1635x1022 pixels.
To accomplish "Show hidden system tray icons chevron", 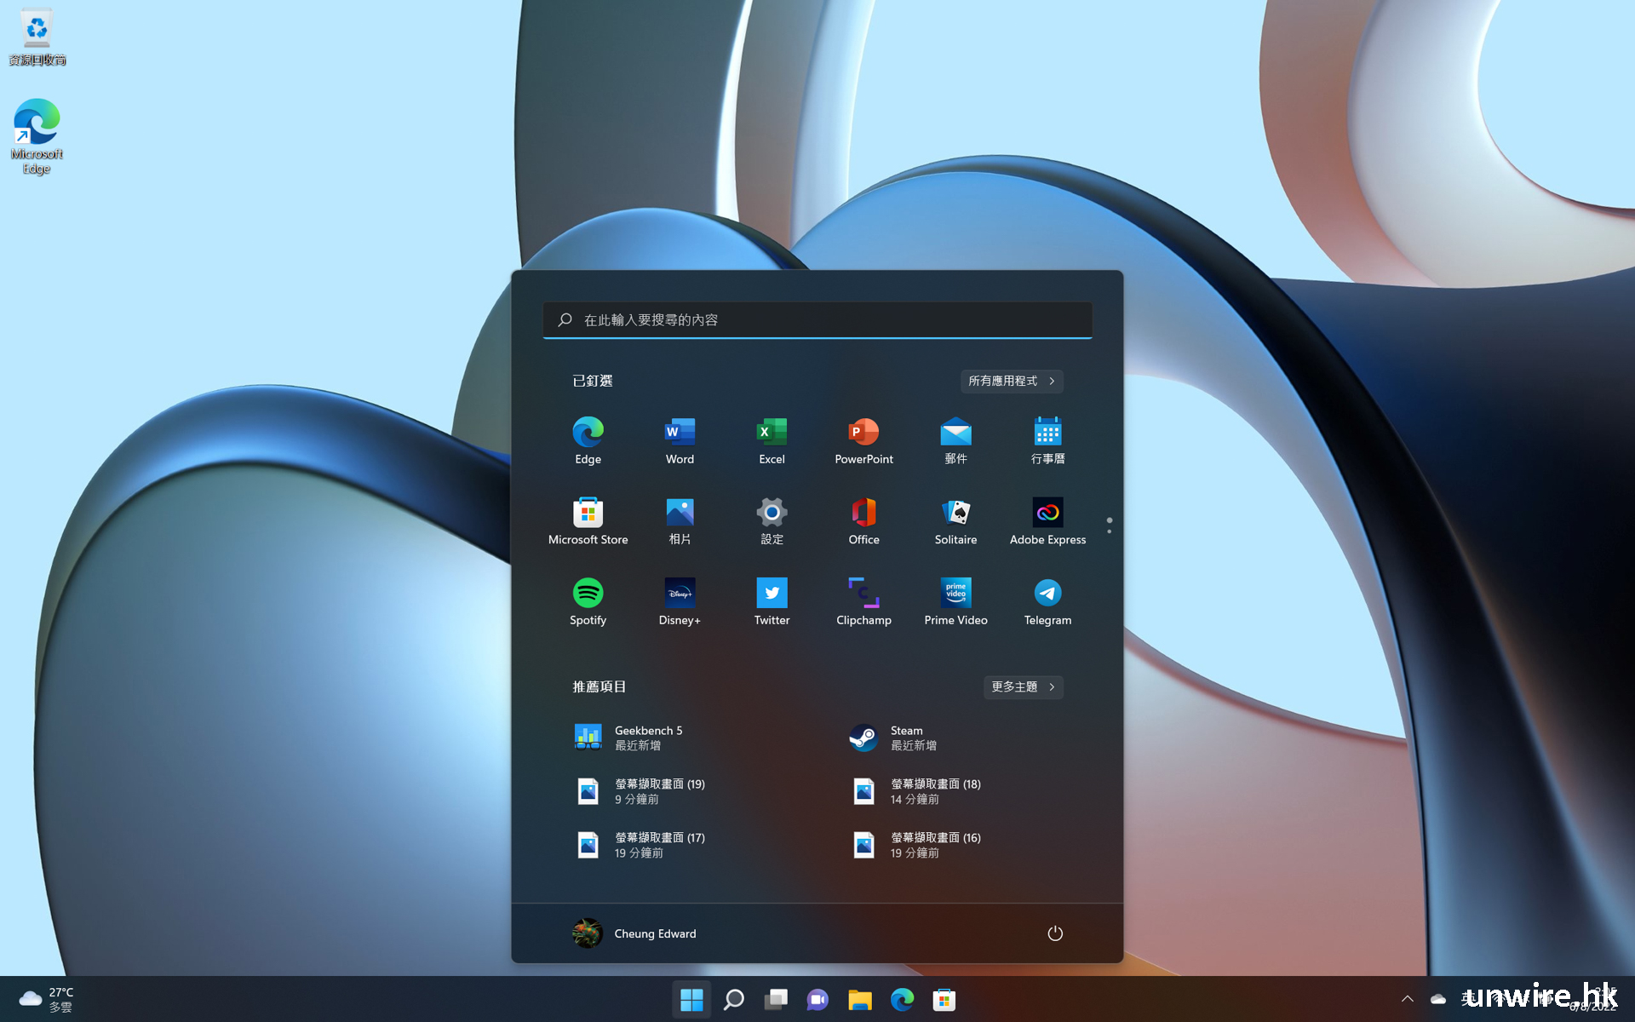I will pyautogui.click(x=1407, y=999).
